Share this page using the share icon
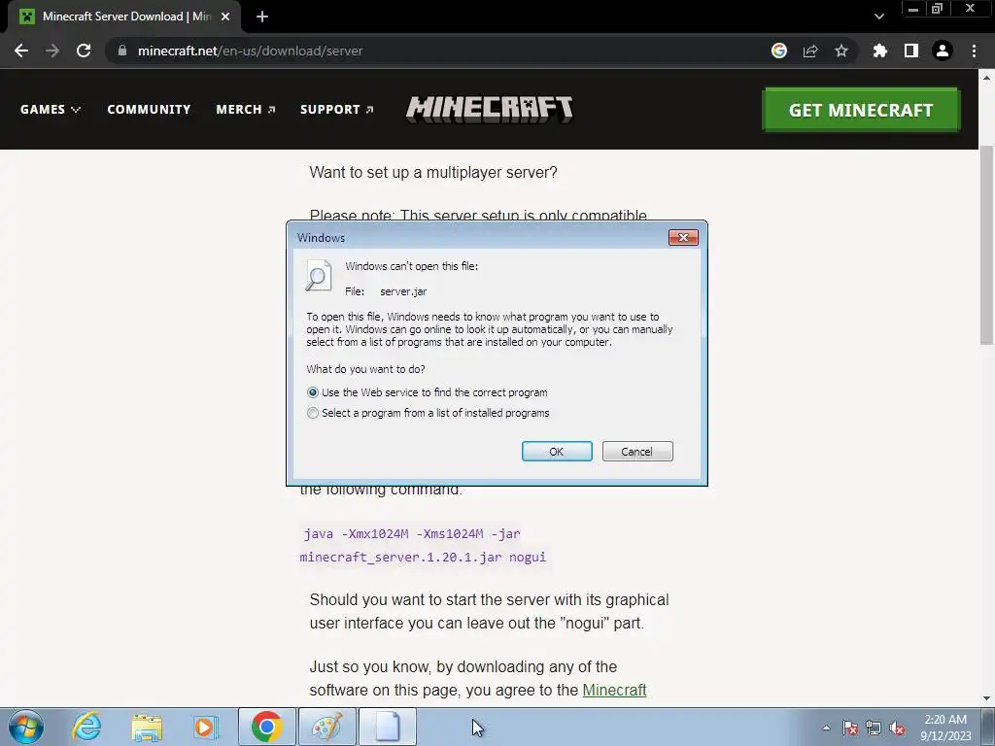The image size is (995, 746). (810, 51)
